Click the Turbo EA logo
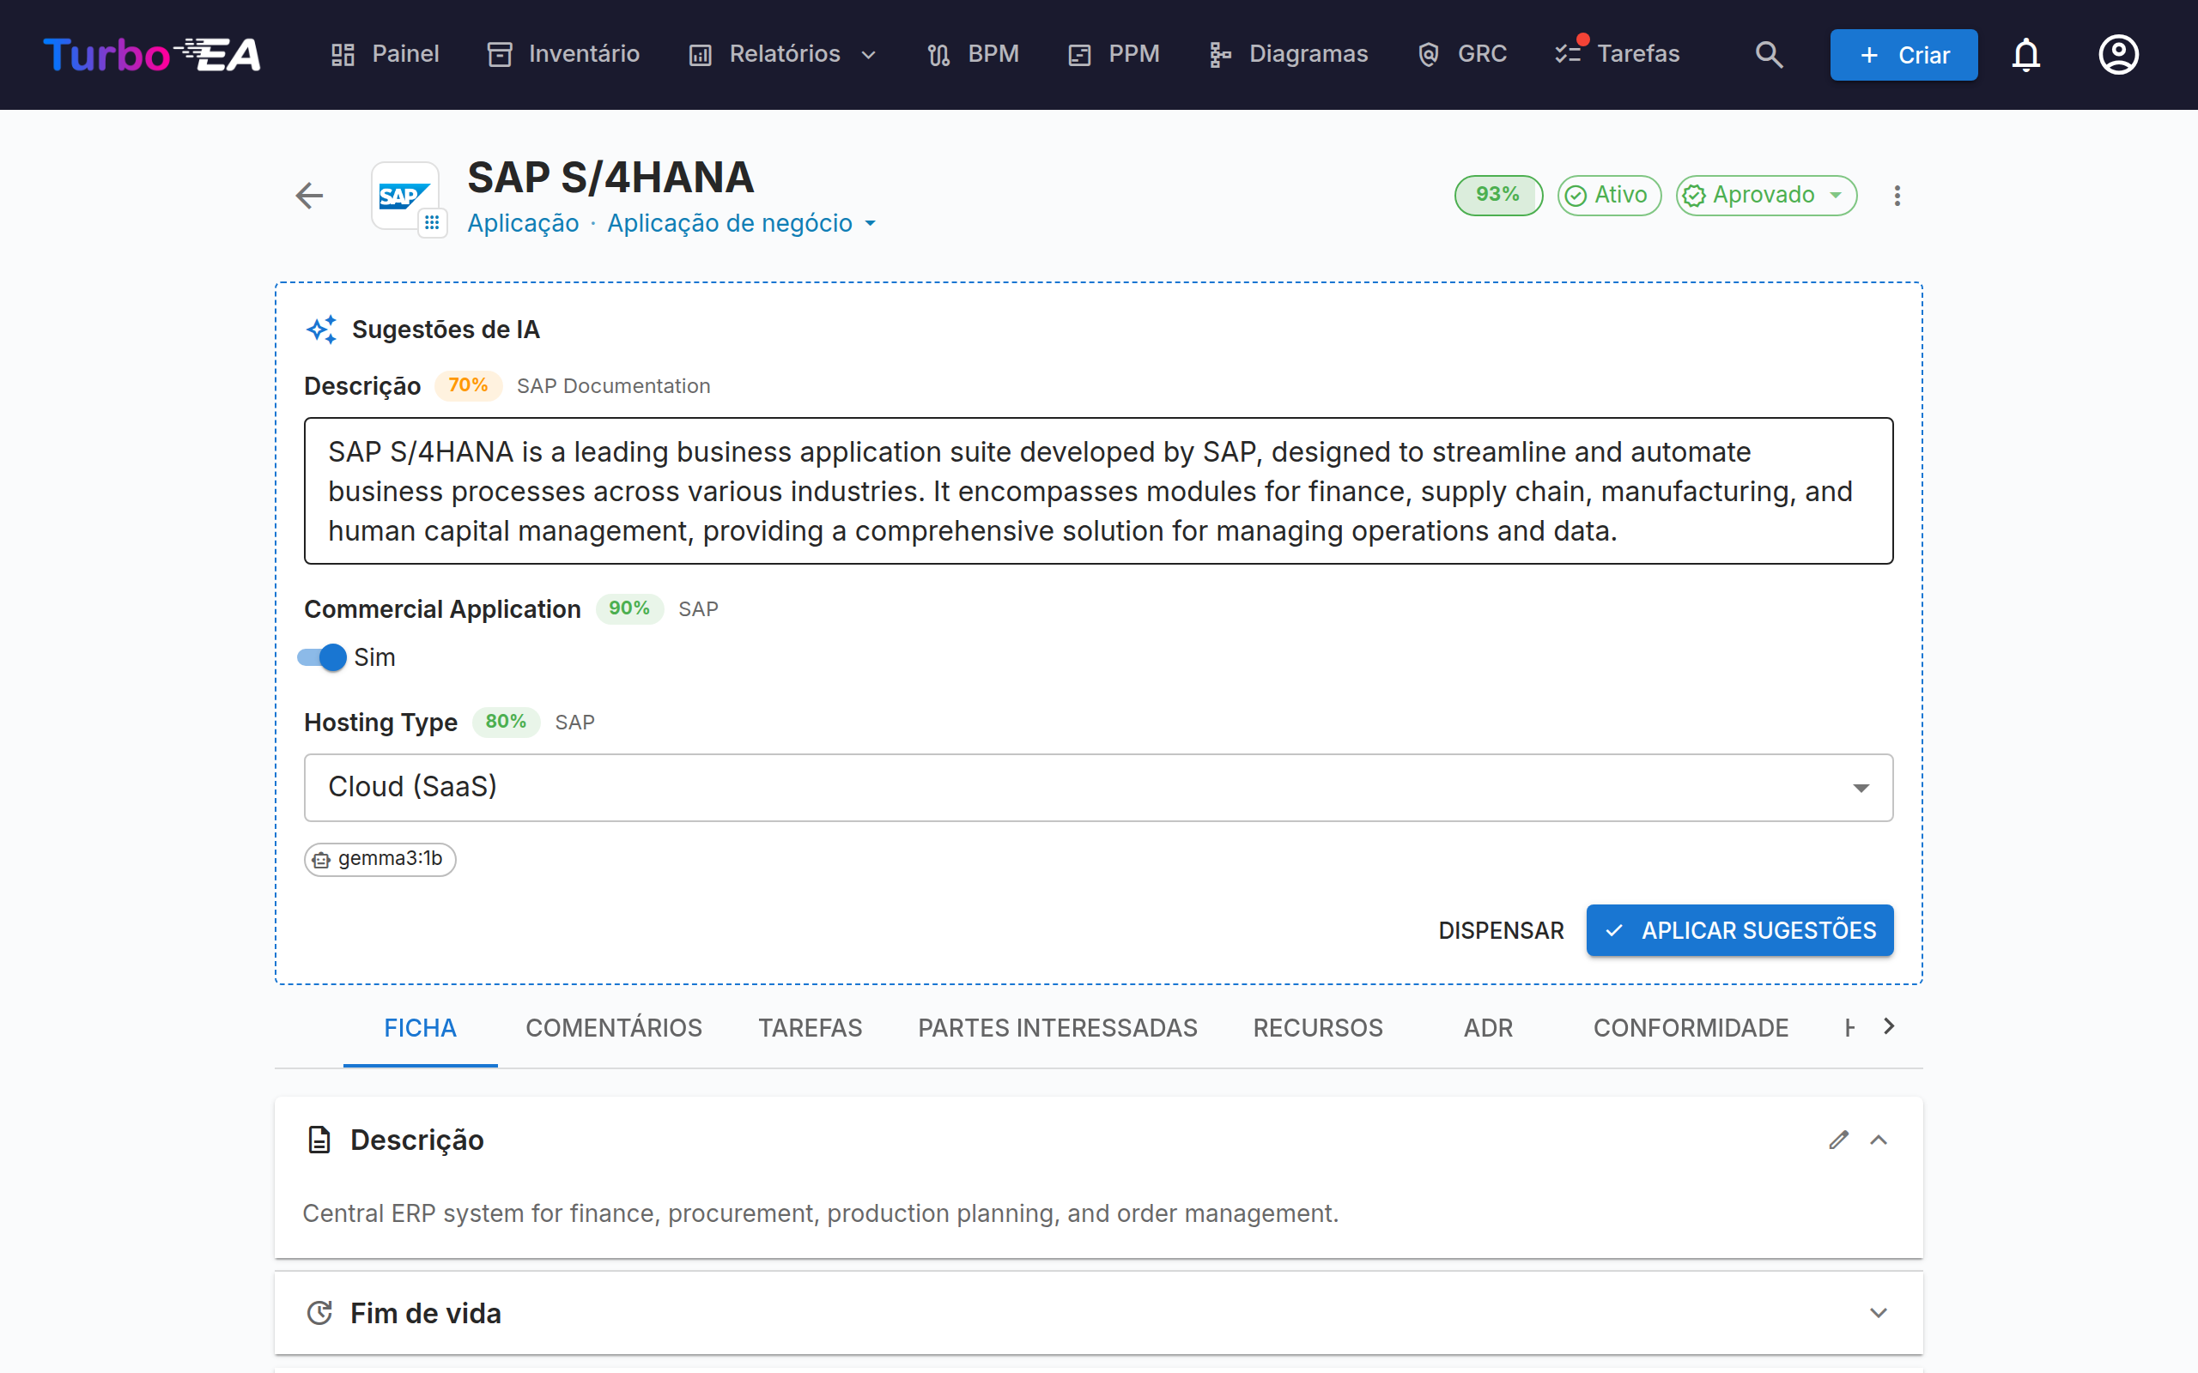Viewport: 2198px width, 1373px height. click(152, 54)
